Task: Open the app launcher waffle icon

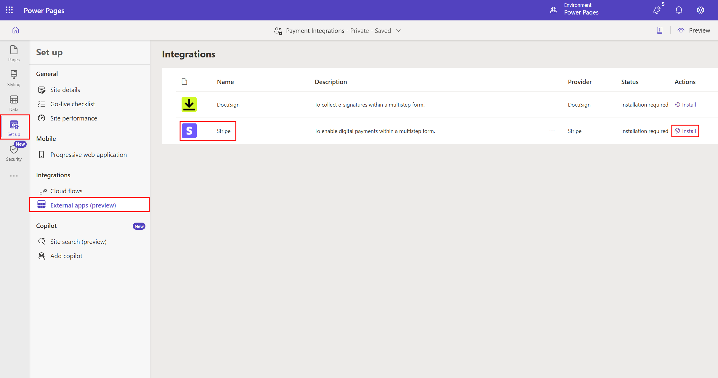Action: point(9,10)
